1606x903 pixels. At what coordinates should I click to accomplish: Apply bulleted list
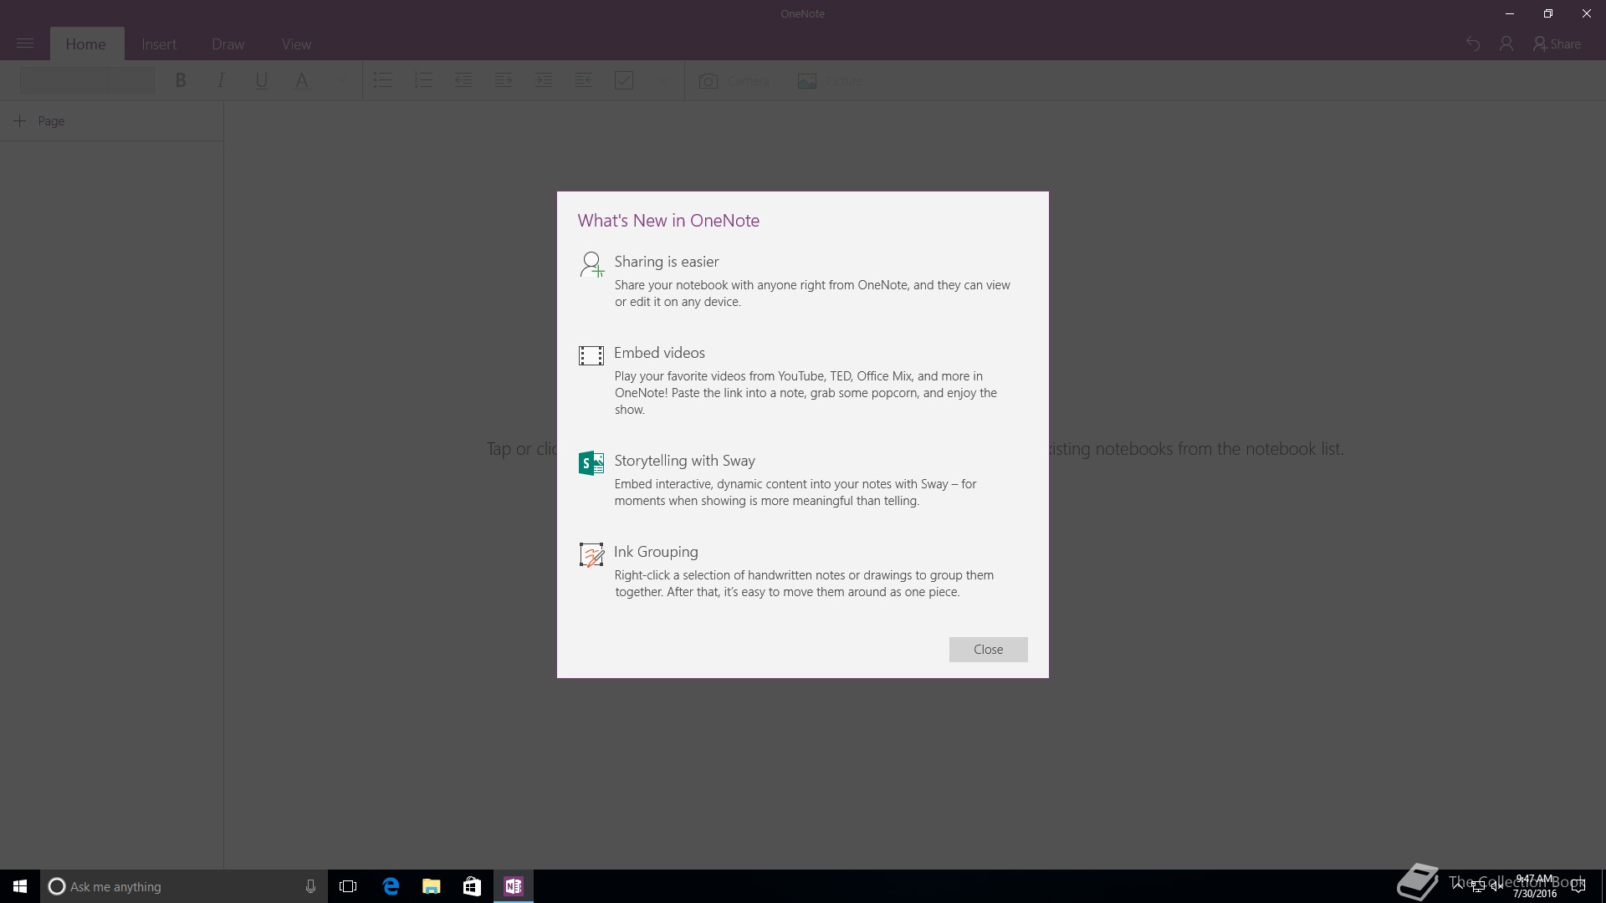click(383, 81)
